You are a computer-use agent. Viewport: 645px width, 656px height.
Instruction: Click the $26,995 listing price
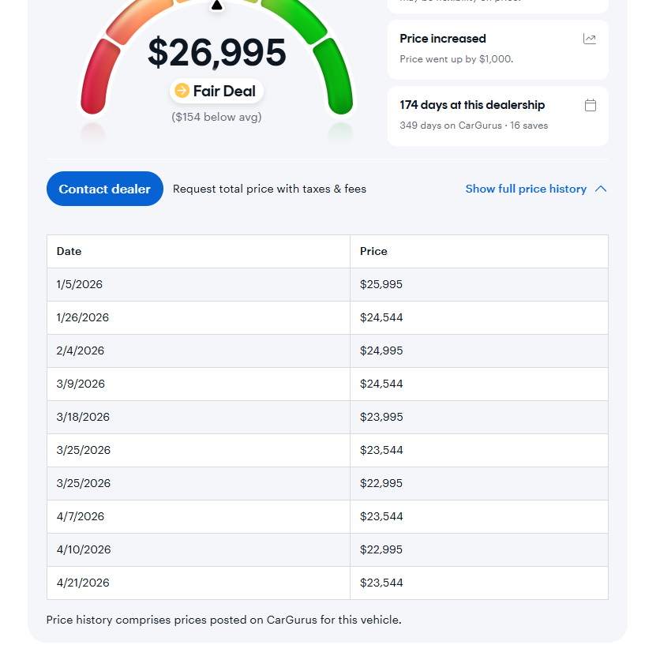216,52
